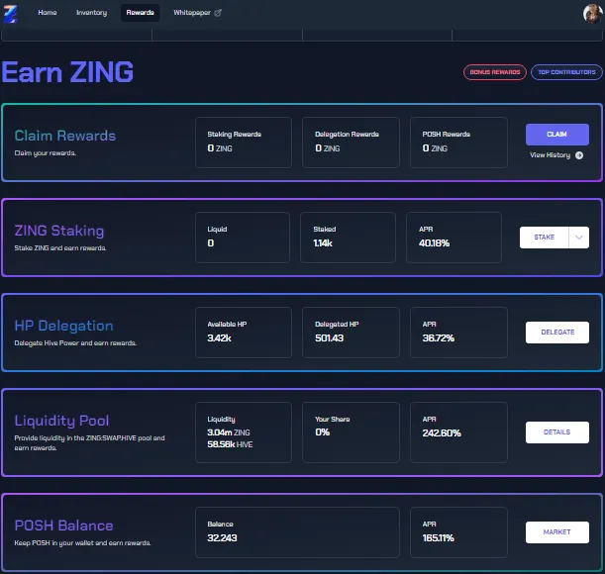Click the external link icon beside Whitepaper
The width and height of the screenshot is (605, 574).
point(218,13)
